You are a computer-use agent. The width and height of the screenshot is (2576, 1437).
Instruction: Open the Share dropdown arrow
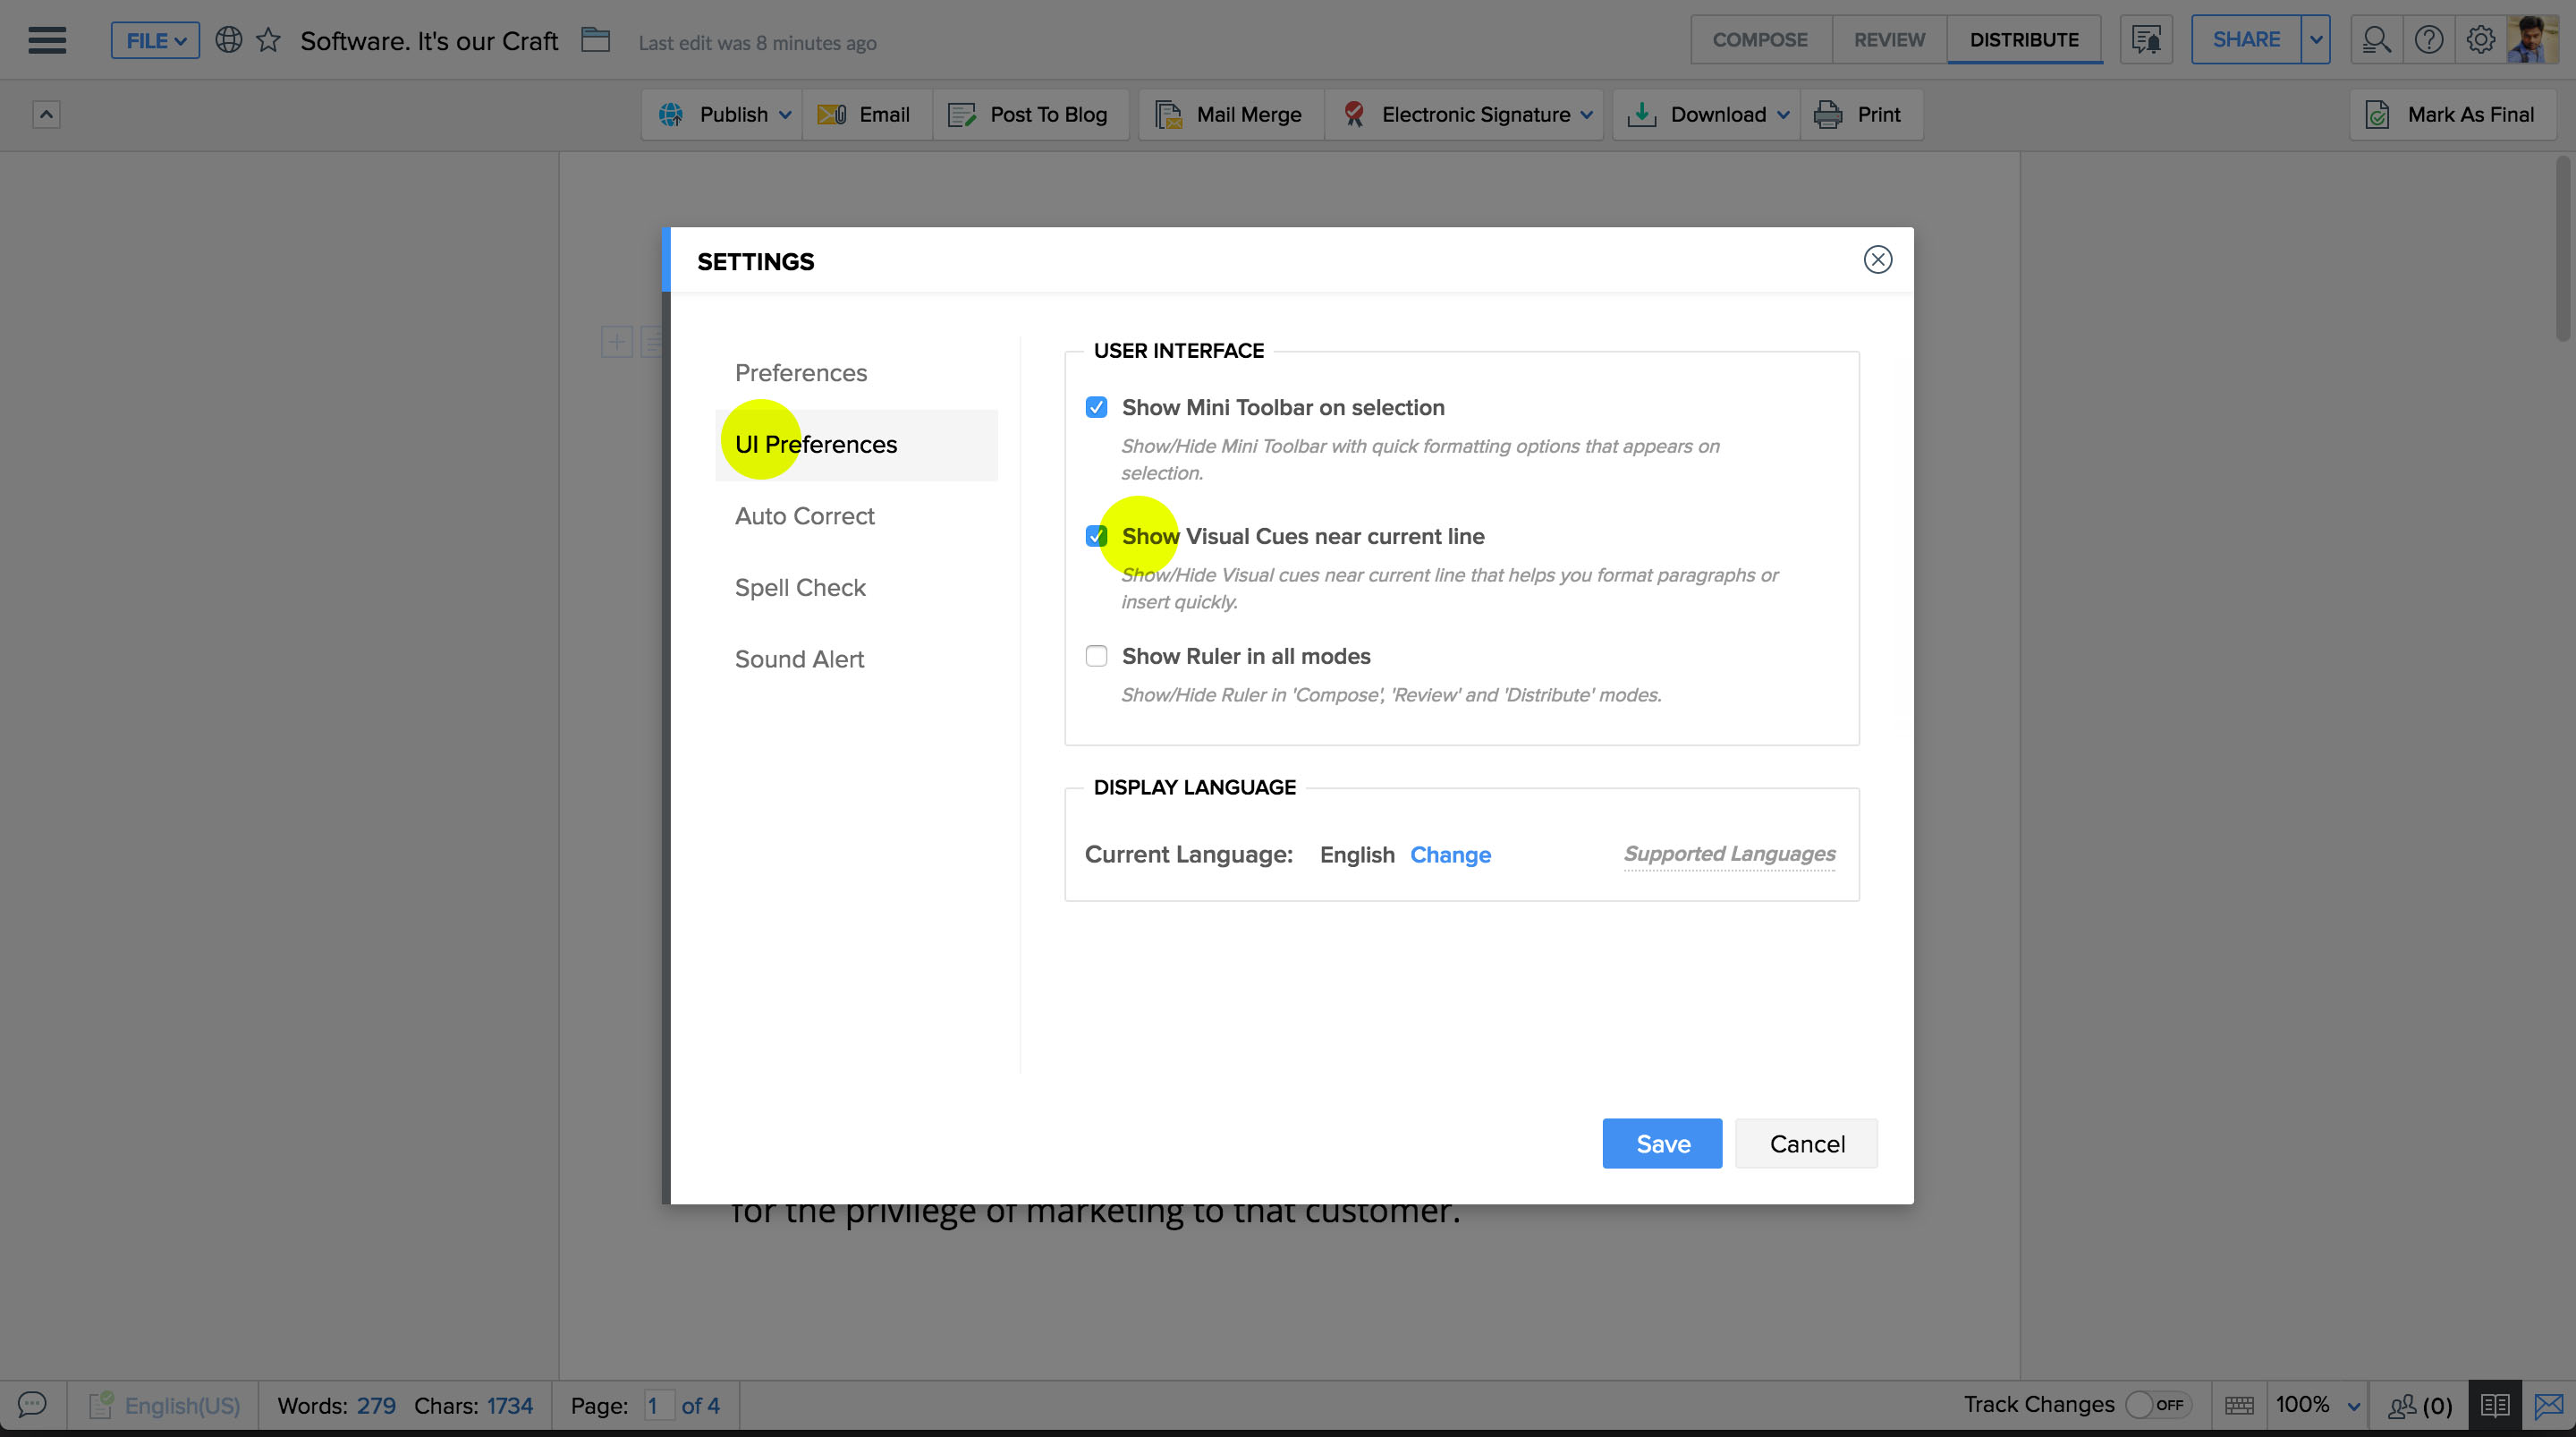(2315, 40)
